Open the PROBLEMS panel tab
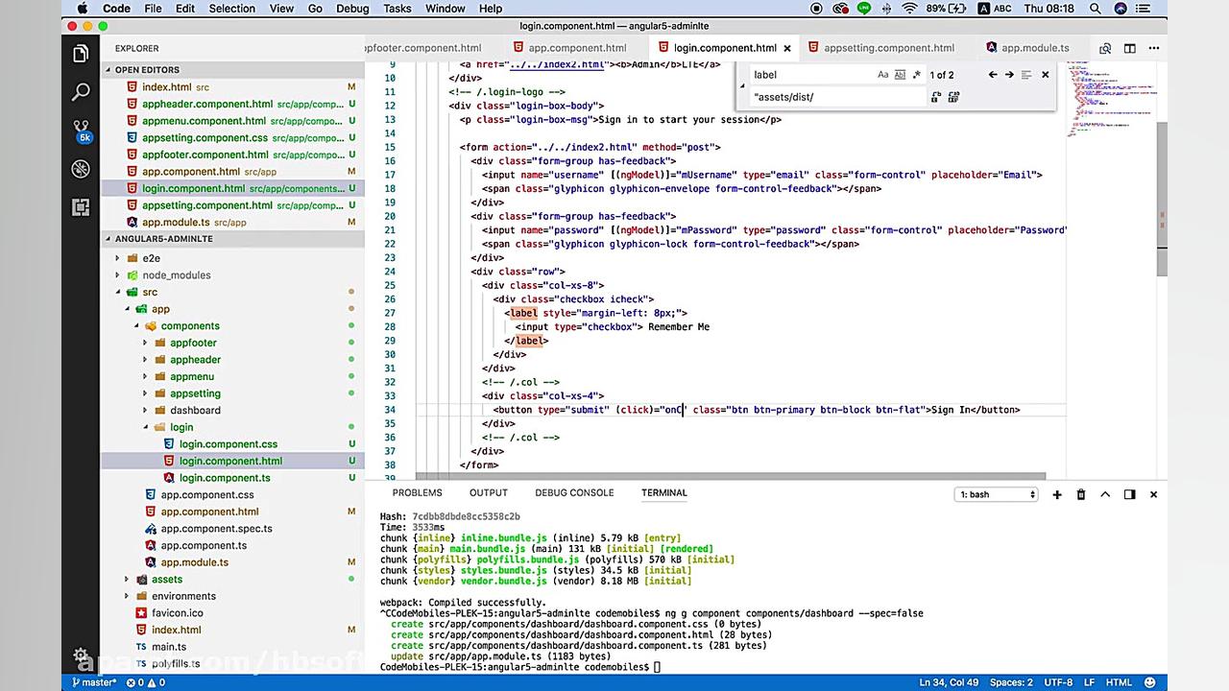The image size is (1229, 691). [x=418, y=493]
